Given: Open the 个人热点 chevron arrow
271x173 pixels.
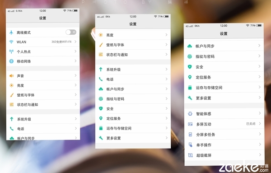Looking at the screenshot, I should point(75,51).
